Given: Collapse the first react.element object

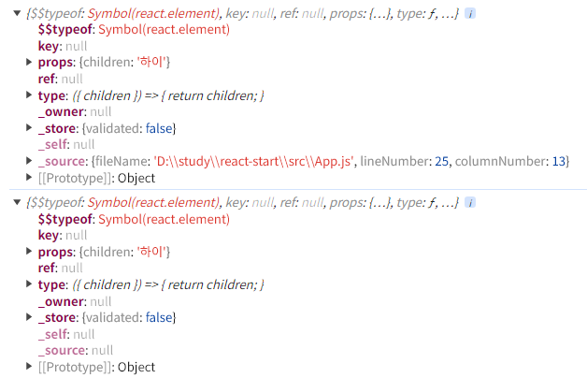Looking at the screenshot, I should pyautogui.click(x=17, y=13).
